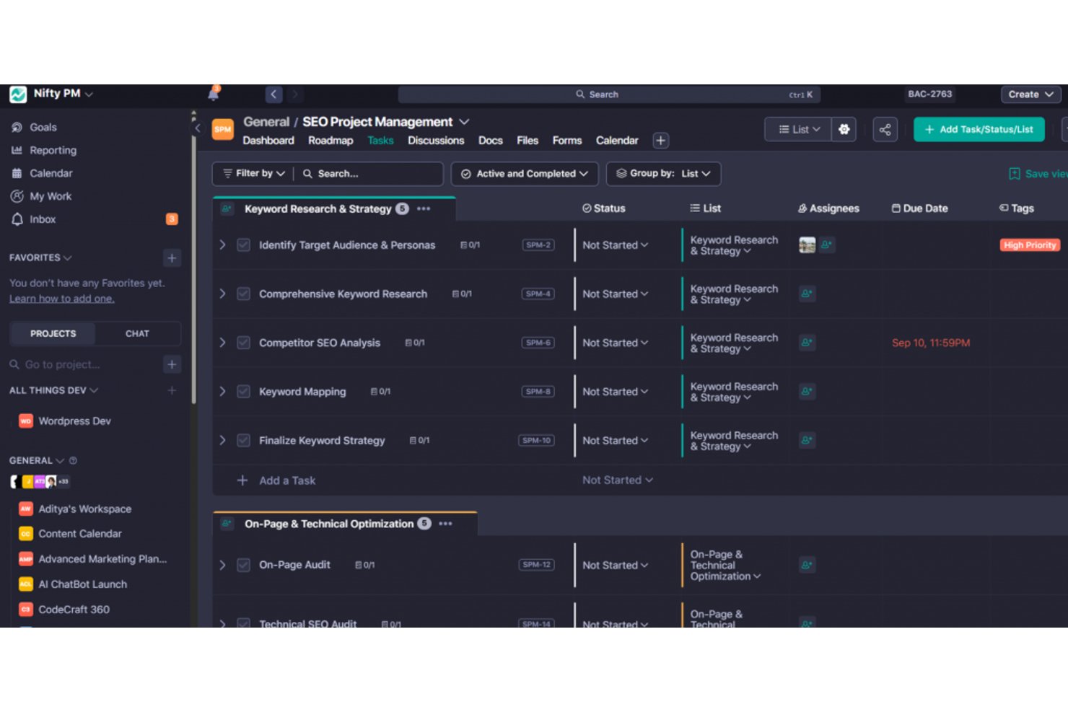Open the view settings gear icon

tap(844, 129)
